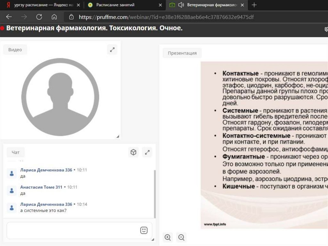This screenshot has width=328, height=246.
Task: Zoom out of the presentation slide
Action: pyautogui.click(x=181, y=237)
